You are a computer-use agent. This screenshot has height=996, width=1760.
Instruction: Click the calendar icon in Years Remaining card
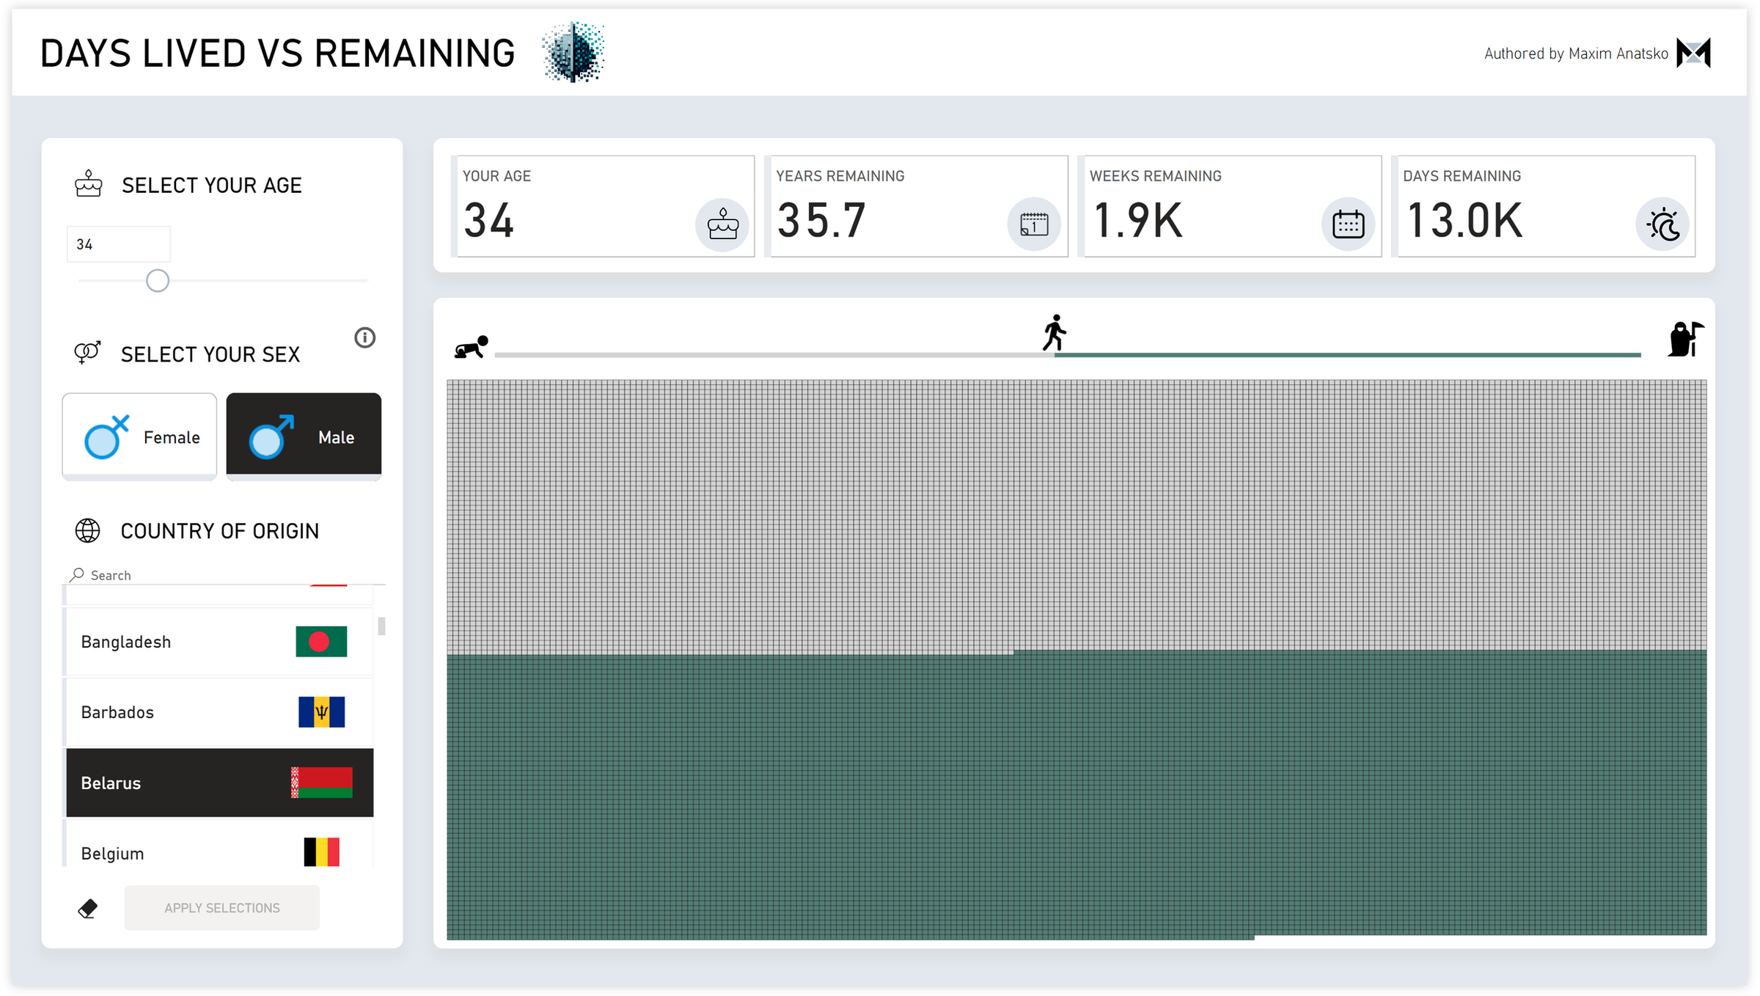pyautogui.click(x=1034, y=224)
